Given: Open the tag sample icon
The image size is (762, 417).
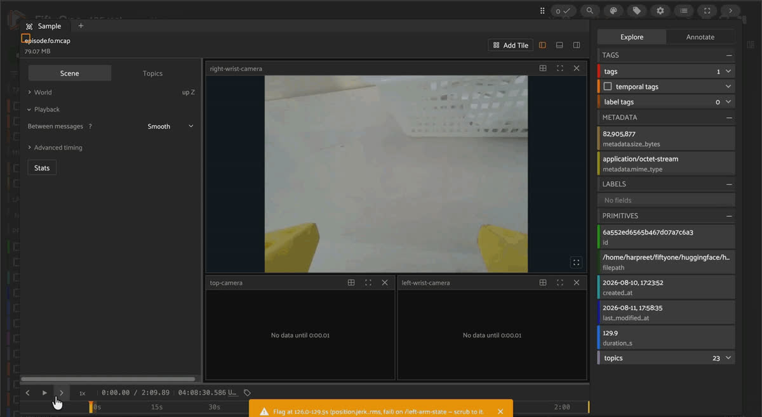Looking at the screenshot, I should [637, 11].
